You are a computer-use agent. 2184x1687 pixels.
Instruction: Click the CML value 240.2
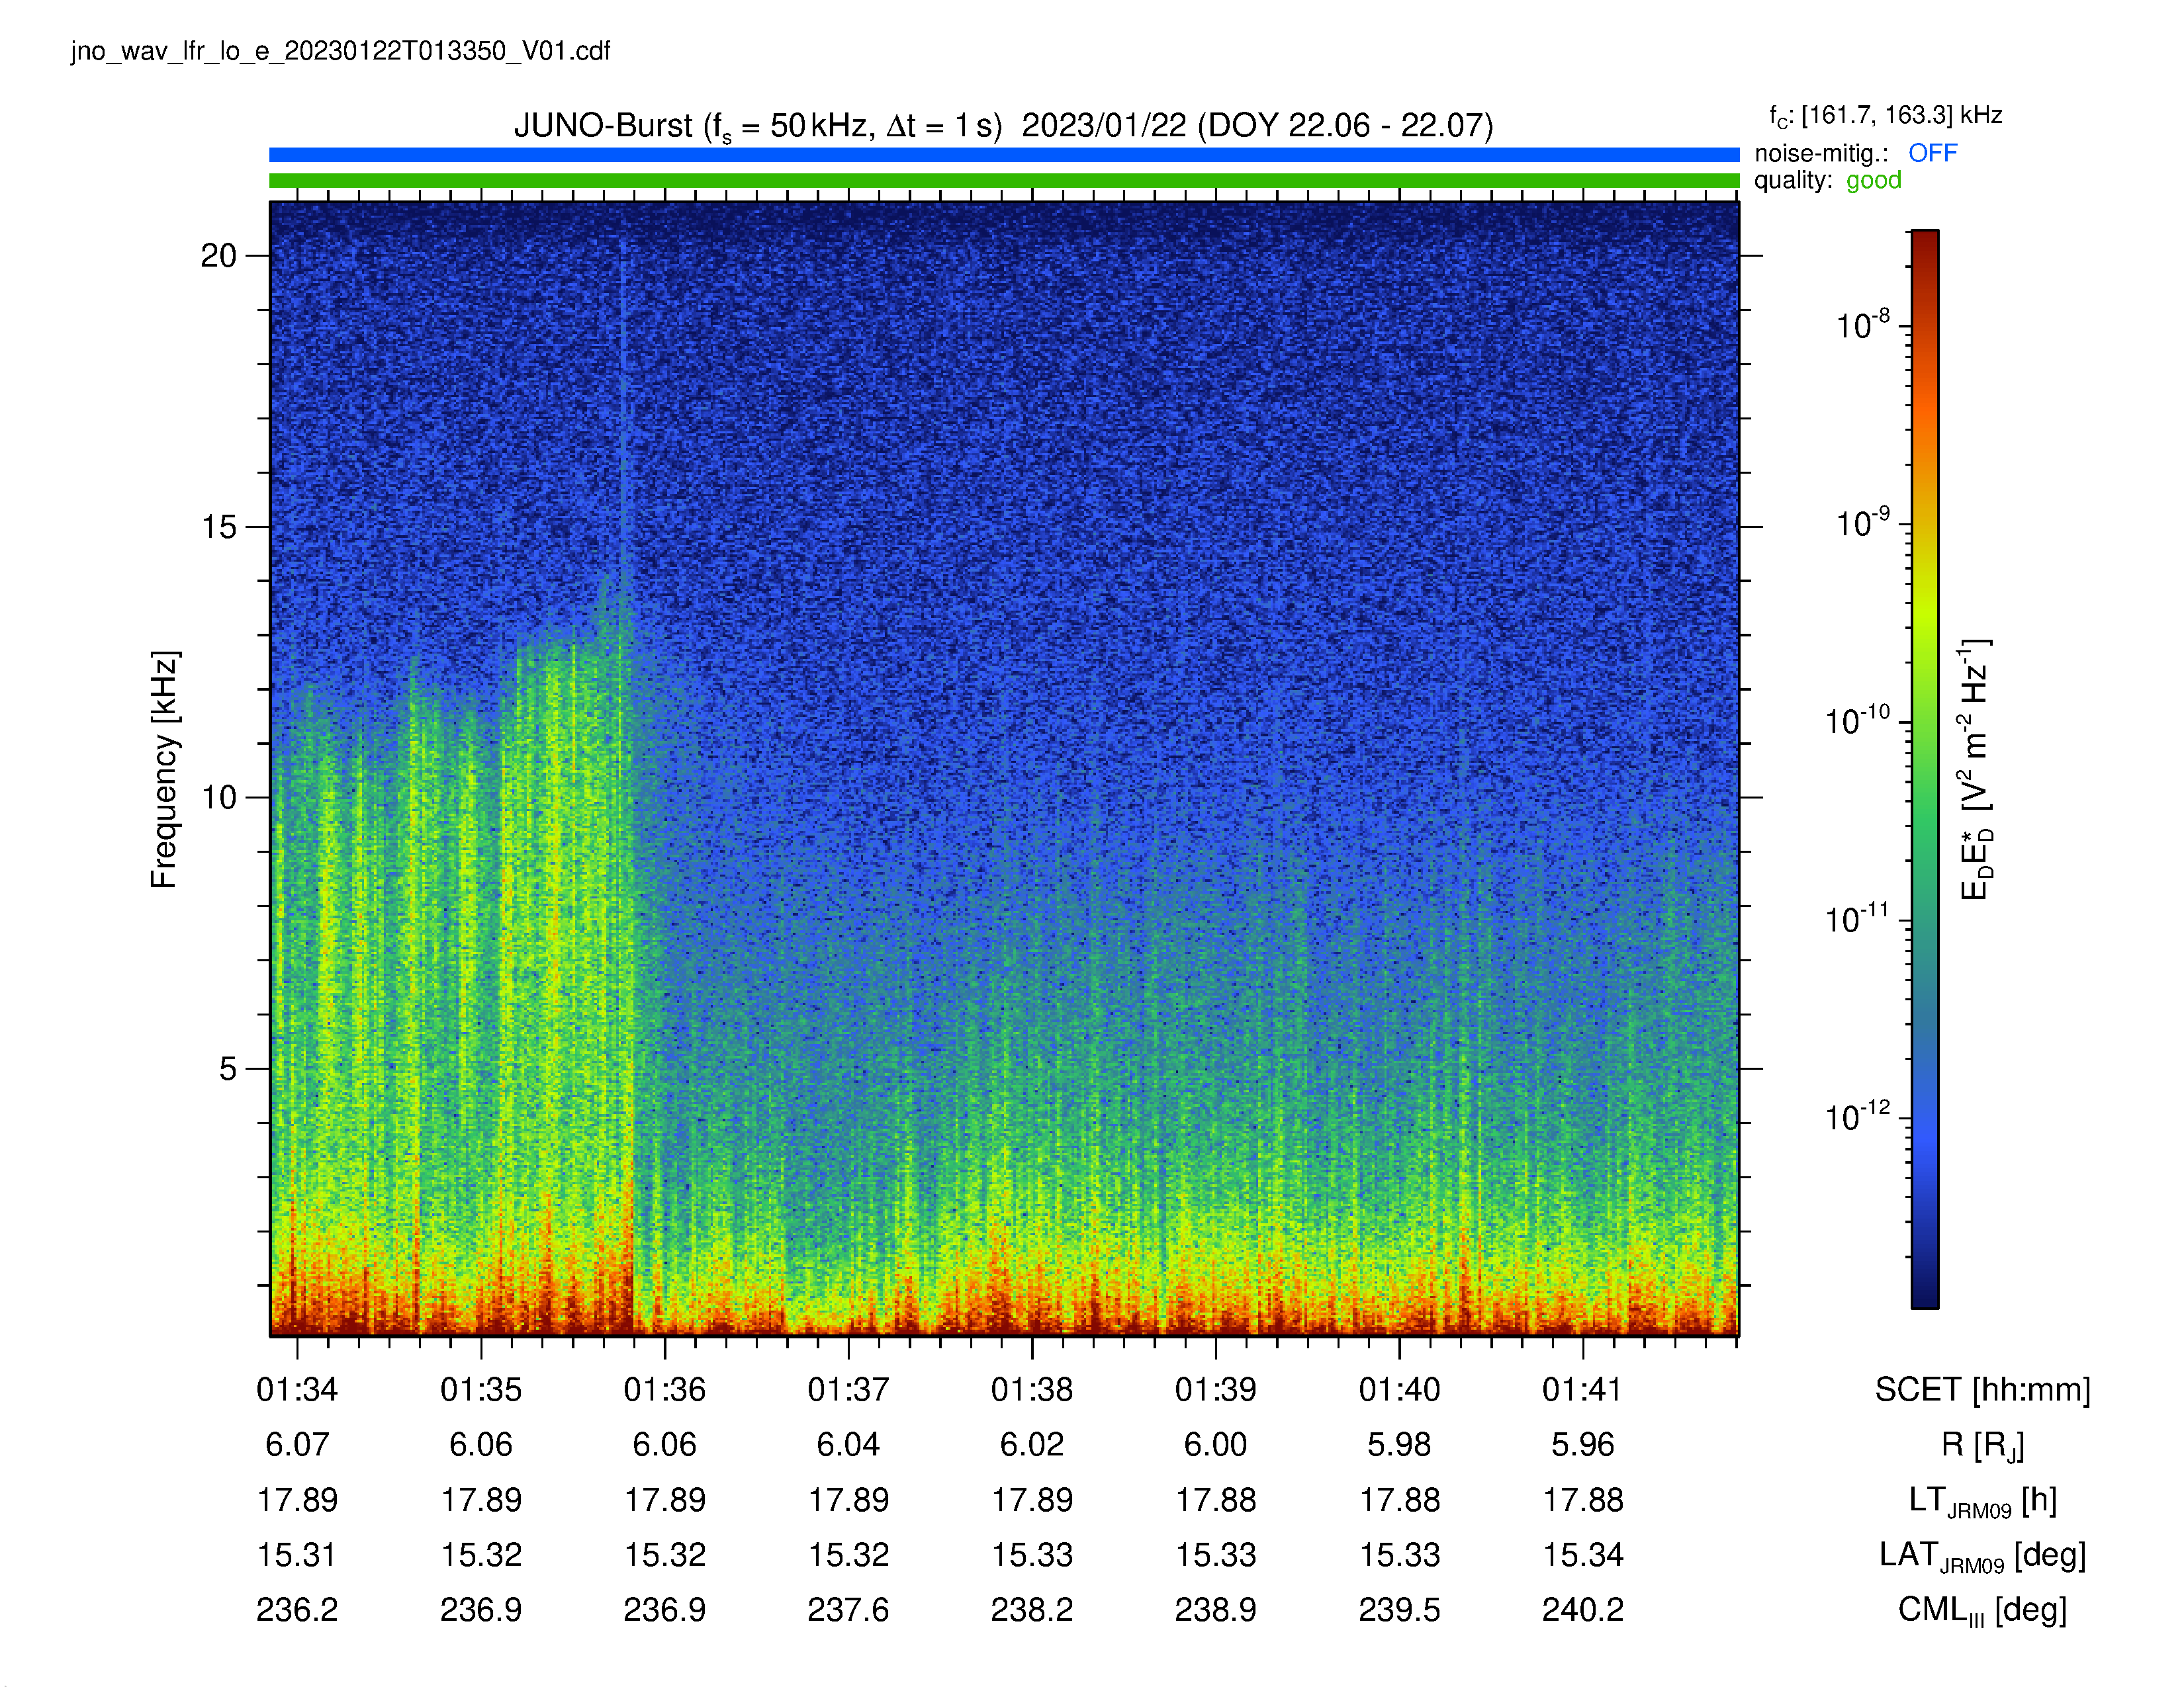click(x=1583, y=1610)
